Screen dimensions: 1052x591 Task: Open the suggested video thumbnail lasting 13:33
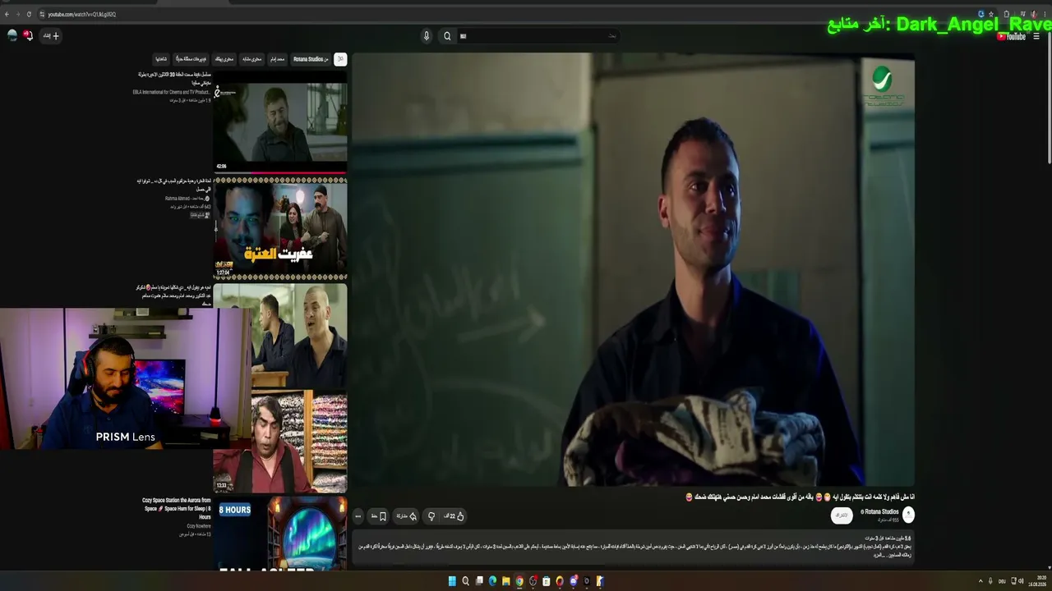pyautogui.click(x=280, y=442)
